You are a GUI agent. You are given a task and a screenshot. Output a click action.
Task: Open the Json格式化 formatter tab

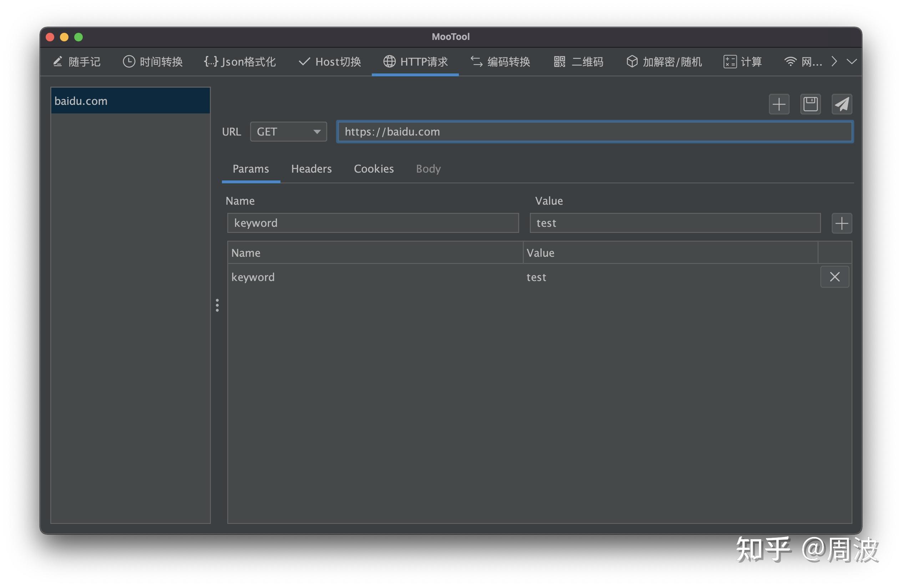[240, 62]
